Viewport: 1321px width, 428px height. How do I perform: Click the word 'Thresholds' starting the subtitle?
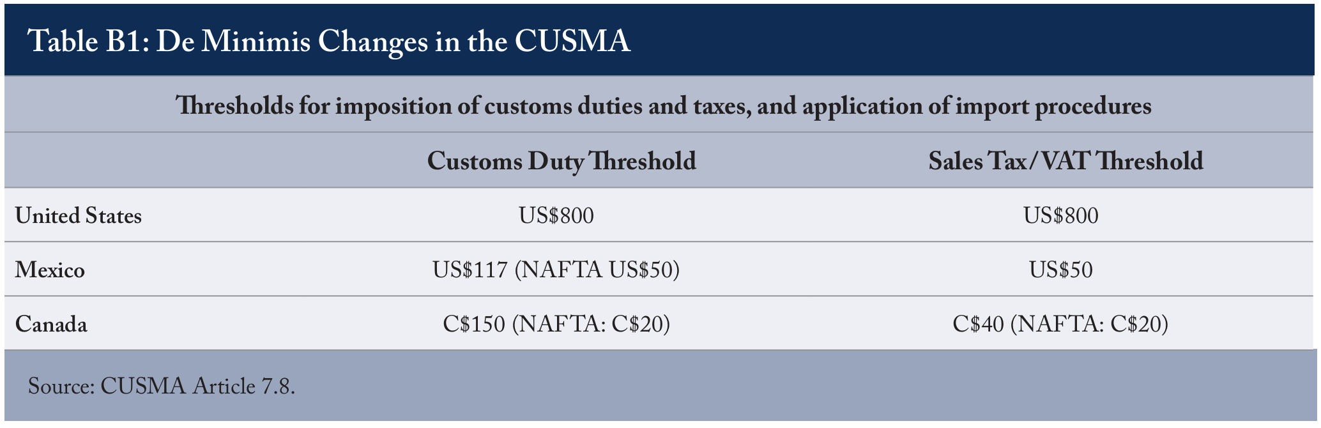[234, 105]
